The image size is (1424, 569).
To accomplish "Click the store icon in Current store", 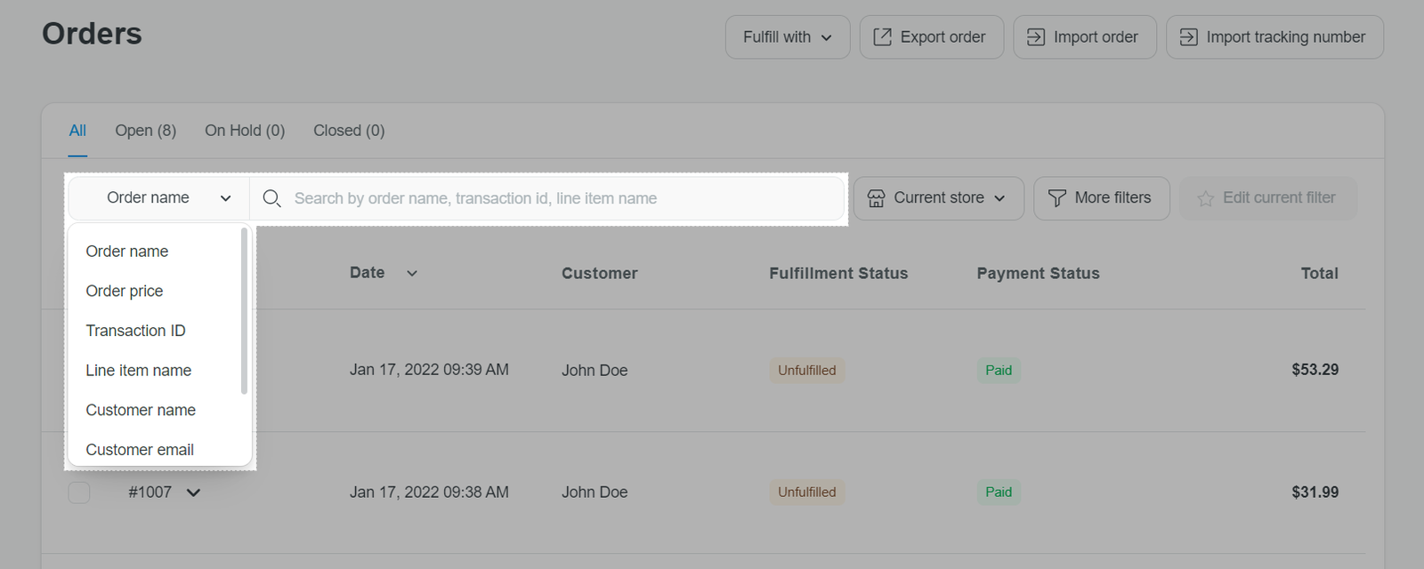I will (x=877, y=198).
